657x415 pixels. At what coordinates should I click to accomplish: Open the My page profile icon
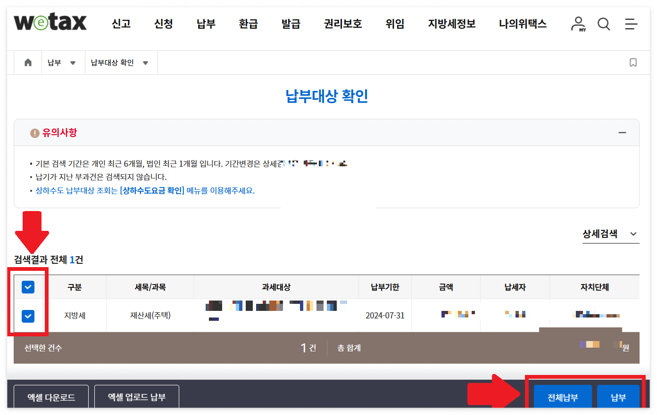coord(578,24)
